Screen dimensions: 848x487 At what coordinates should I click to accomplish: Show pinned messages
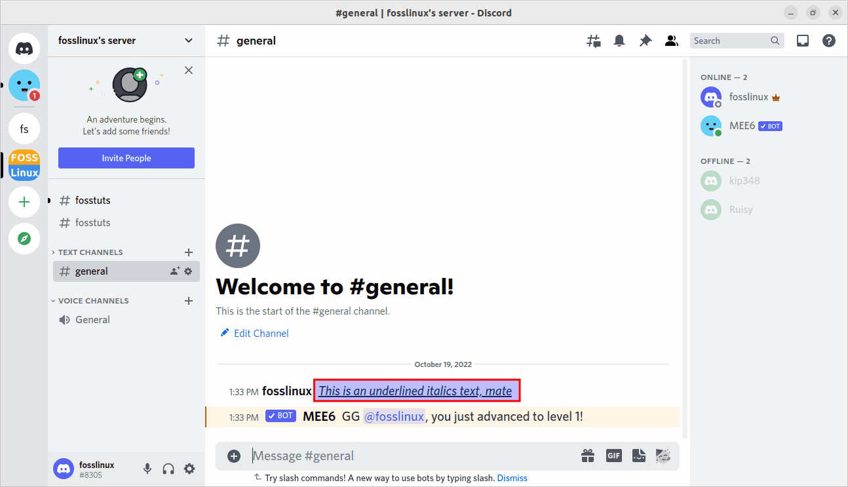[x=646, y=41]
